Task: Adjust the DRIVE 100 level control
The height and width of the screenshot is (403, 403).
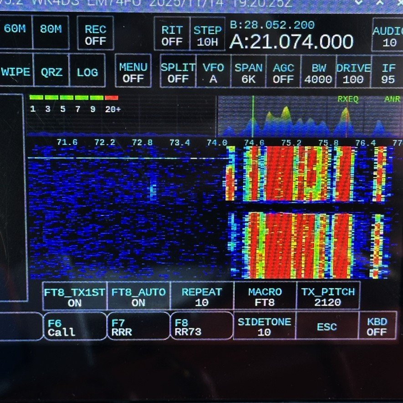Action: [353, 73]
